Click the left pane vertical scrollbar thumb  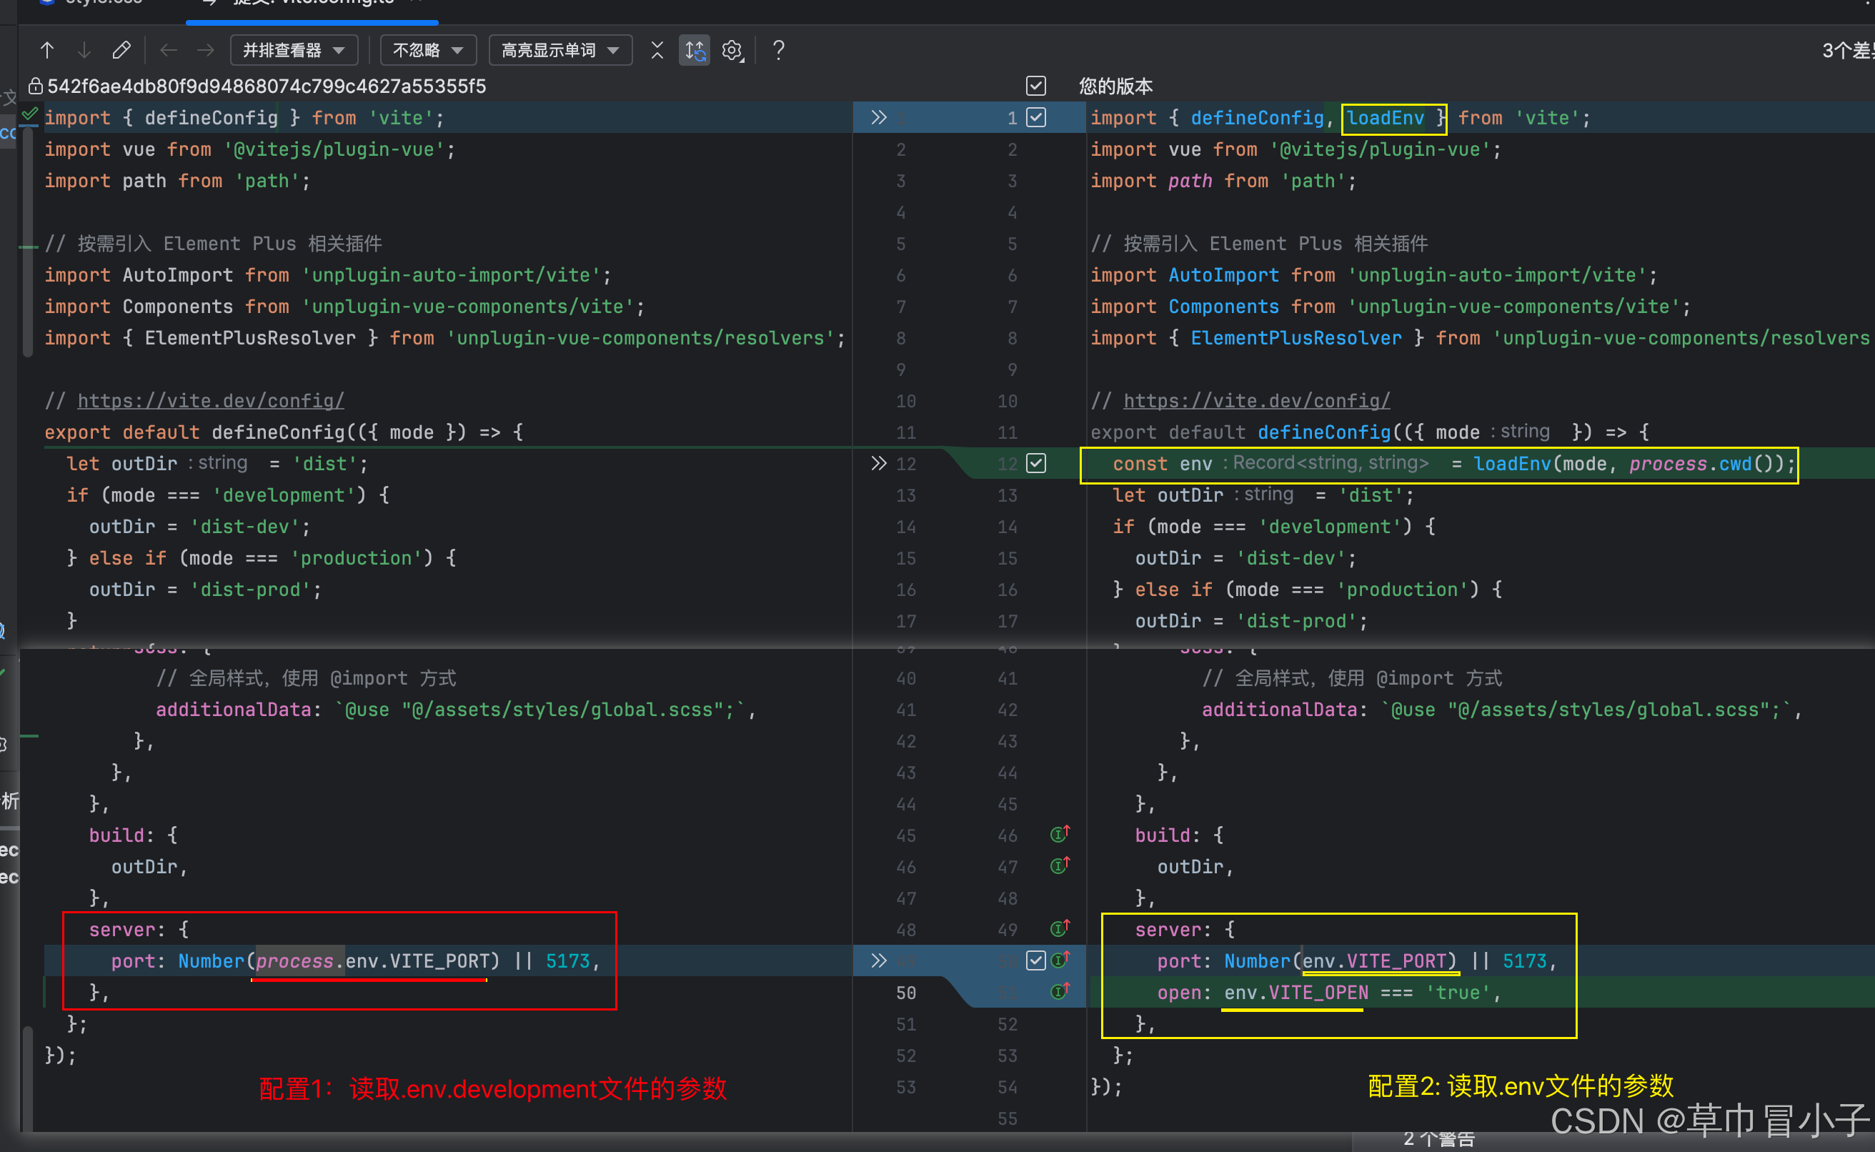27,242
